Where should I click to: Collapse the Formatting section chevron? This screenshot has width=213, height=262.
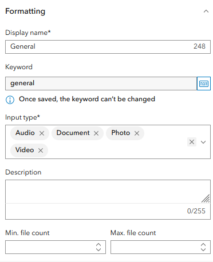point(206,11)
